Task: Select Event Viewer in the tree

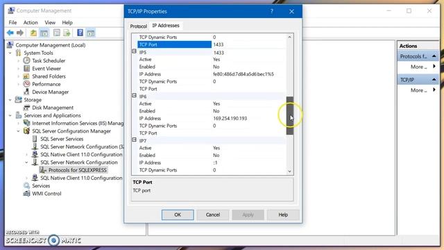Action: pos(46,69)
